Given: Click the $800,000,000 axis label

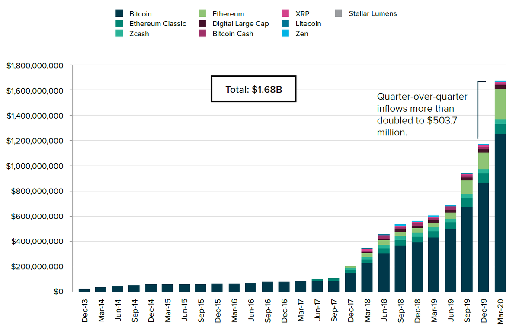Looking at the screenshot, I should pos(38,191).
